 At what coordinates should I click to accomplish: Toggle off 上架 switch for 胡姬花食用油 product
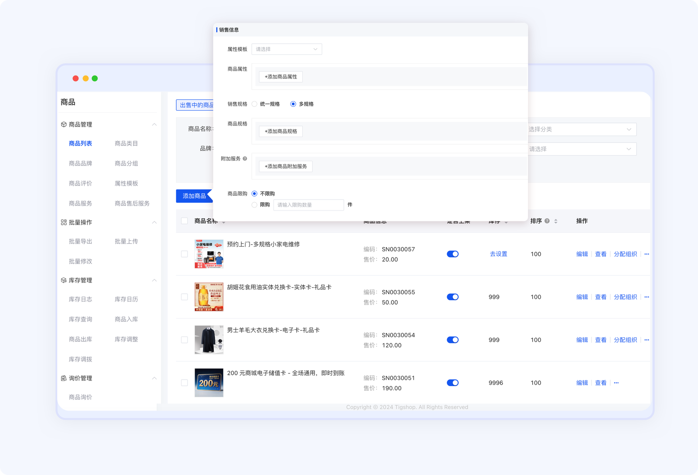pos(452,297)
